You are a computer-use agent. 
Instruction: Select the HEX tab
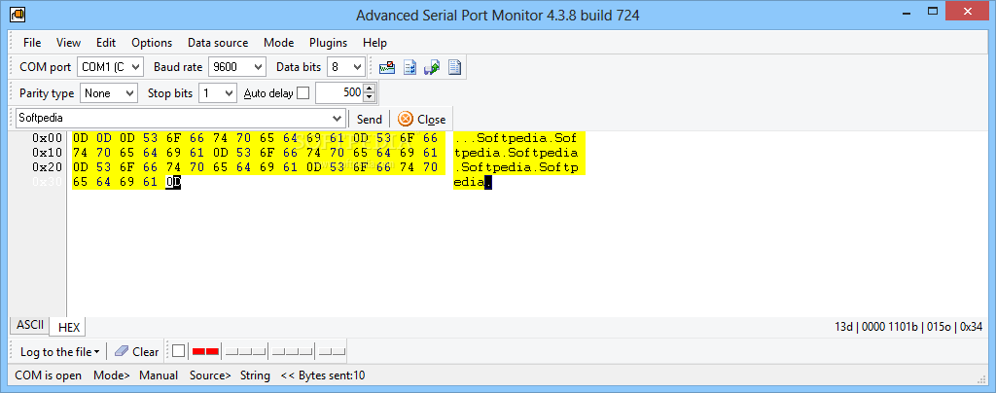[x=69, y=327]
